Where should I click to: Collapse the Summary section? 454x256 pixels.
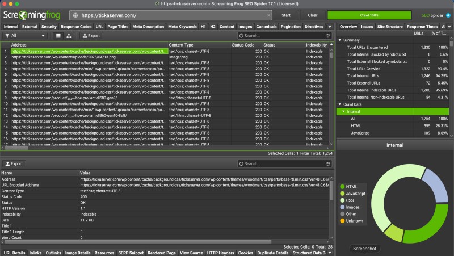(x=340, y=40)
